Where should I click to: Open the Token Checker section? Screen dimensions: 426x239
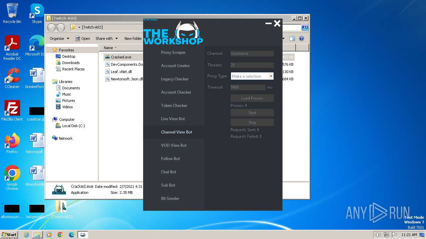click(x=173, y=106)
